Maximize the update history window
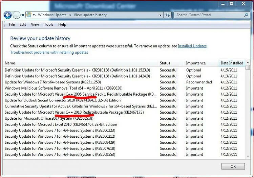Screen dimensions: 254x178 point(232,4)
